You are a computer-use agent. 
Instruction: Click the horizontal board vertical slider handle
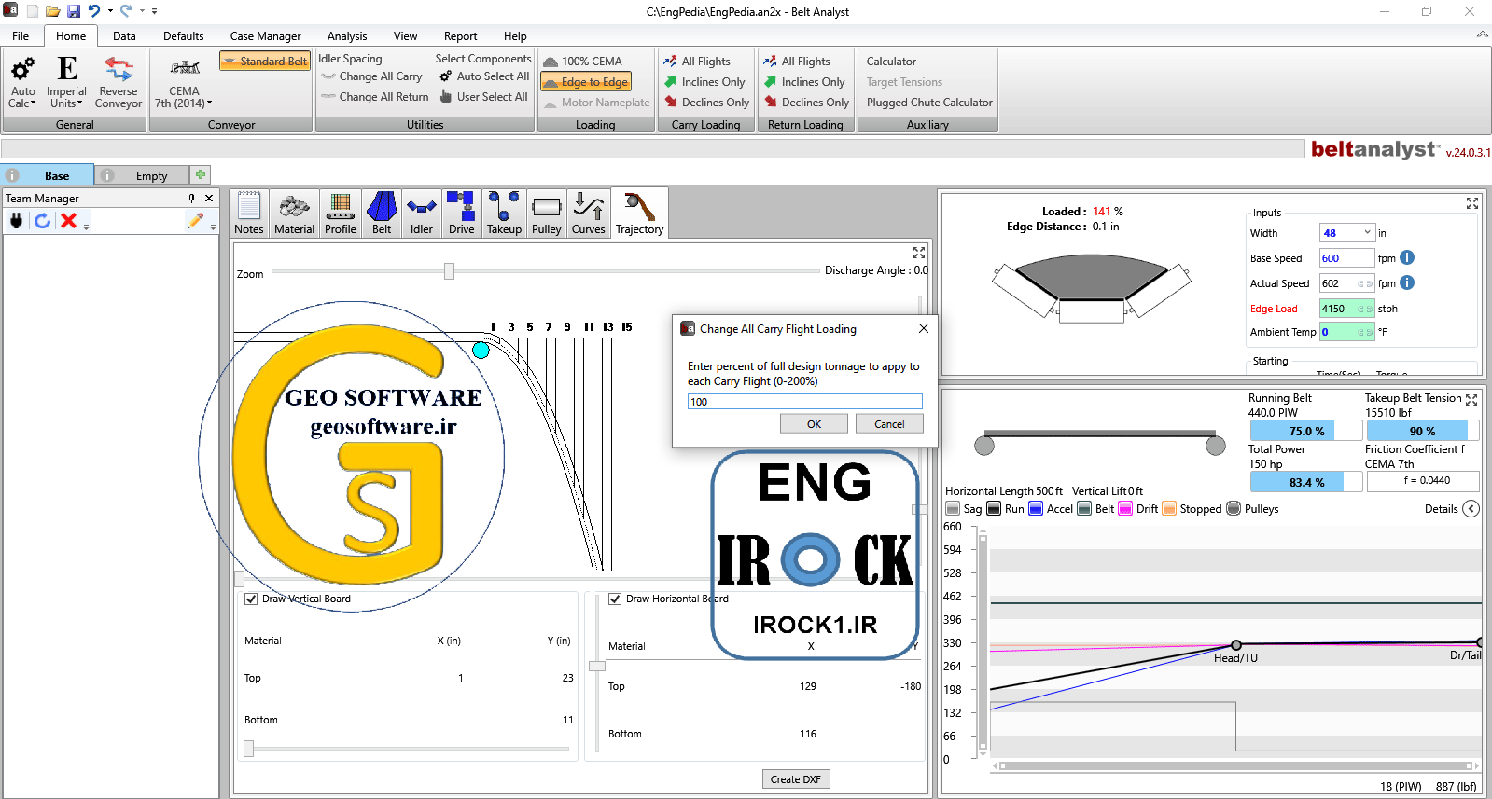[x=597, y=666]
